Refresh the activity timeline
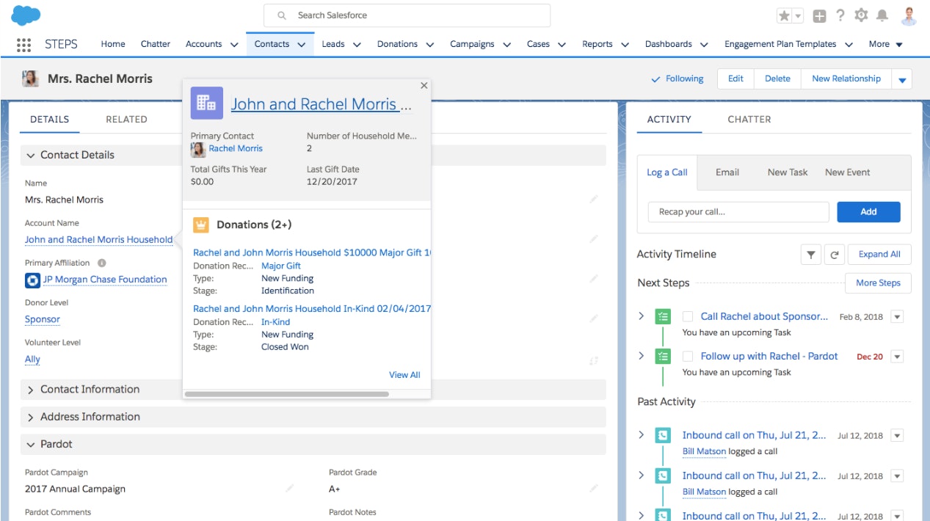Image resolution: width=930 pixels, height=521 pixels. coord(835,255)
